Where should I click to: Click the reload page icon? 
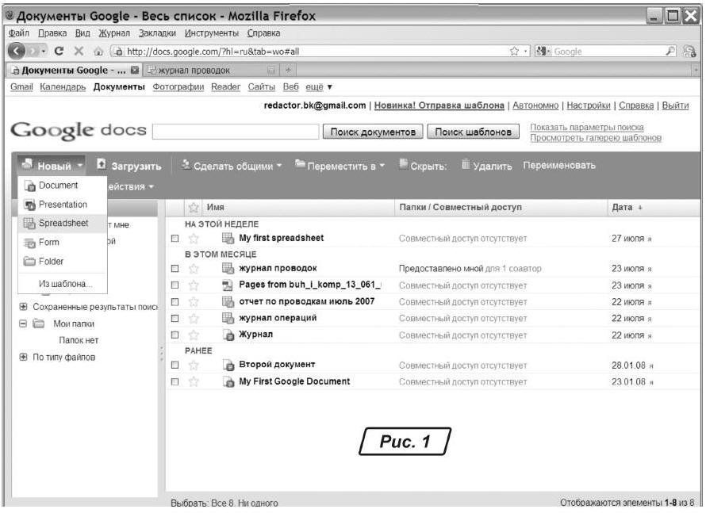[x=60, y=52]
